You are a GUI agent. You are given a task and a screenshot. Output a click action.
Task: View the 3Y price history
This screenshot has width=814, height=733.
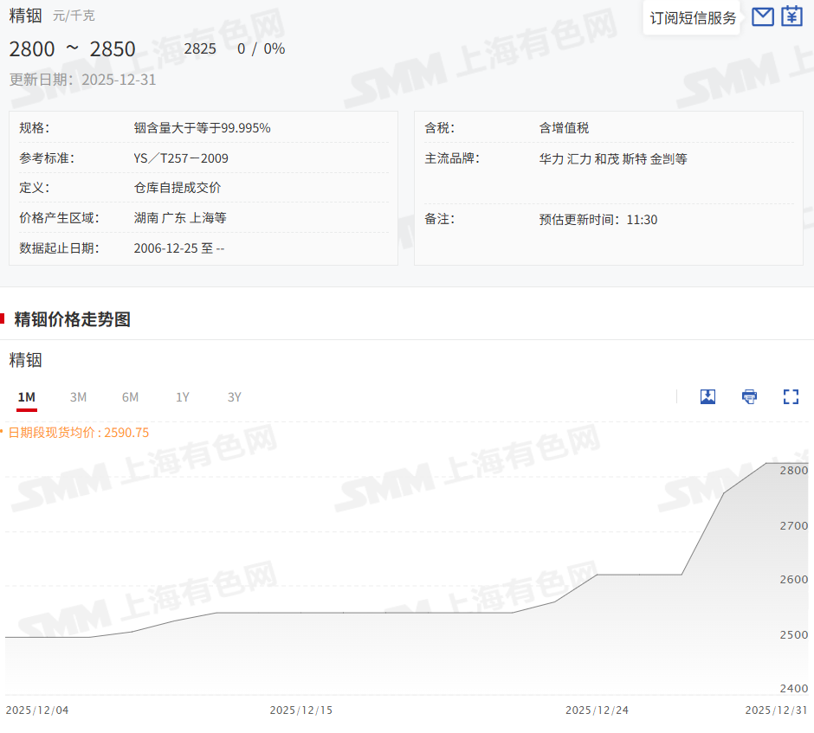[x=235, y=397]
